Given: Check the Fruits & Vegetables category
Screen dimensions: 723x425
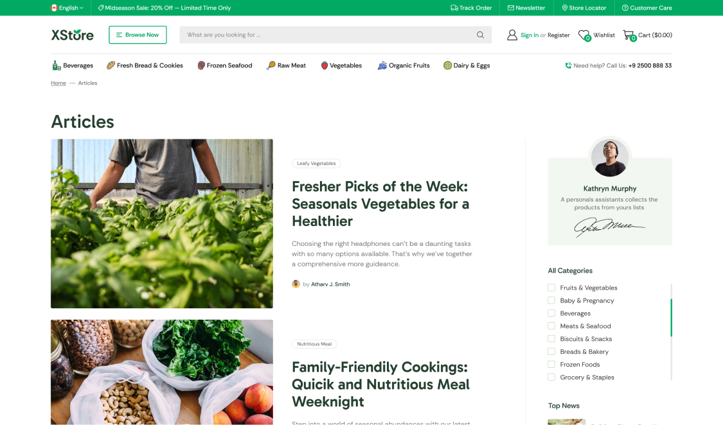Looking at the screenshot, I should point(551,288).
